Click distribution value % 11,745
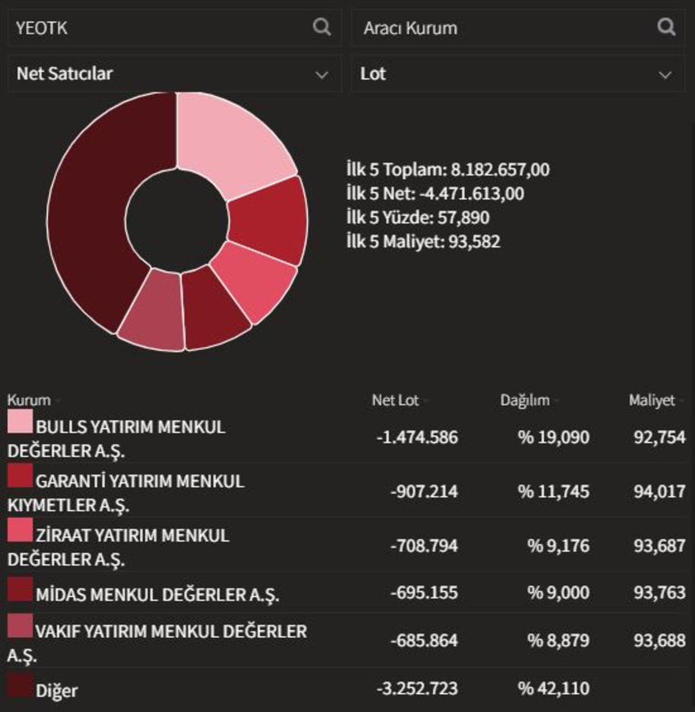 point(554,491)
